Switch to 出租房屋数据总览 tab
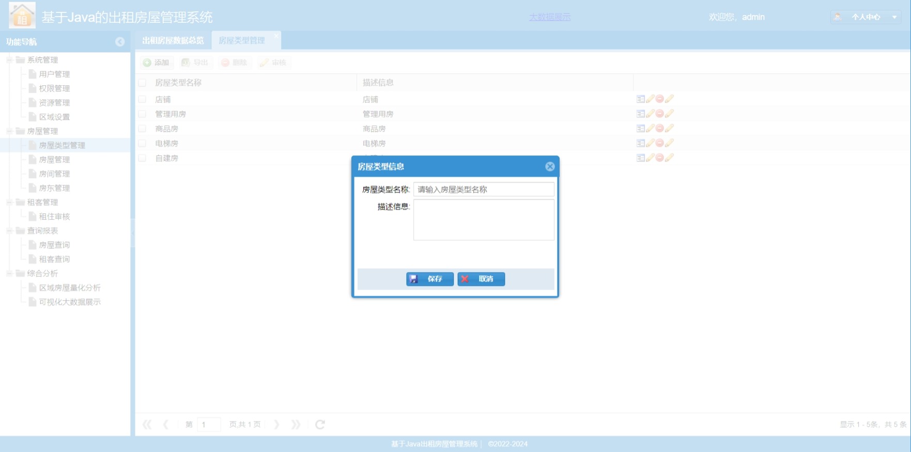Image resolution: width=911 pixels, height=452 pixels. coord(173,40)
